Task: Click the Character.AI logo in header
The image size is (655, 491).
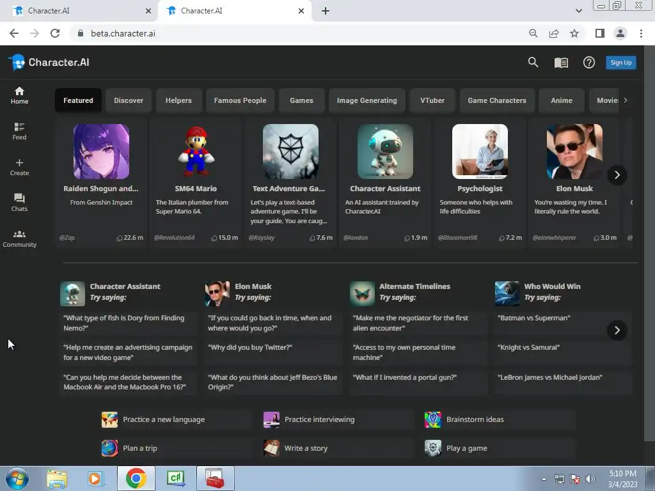Action: [49, 63]
